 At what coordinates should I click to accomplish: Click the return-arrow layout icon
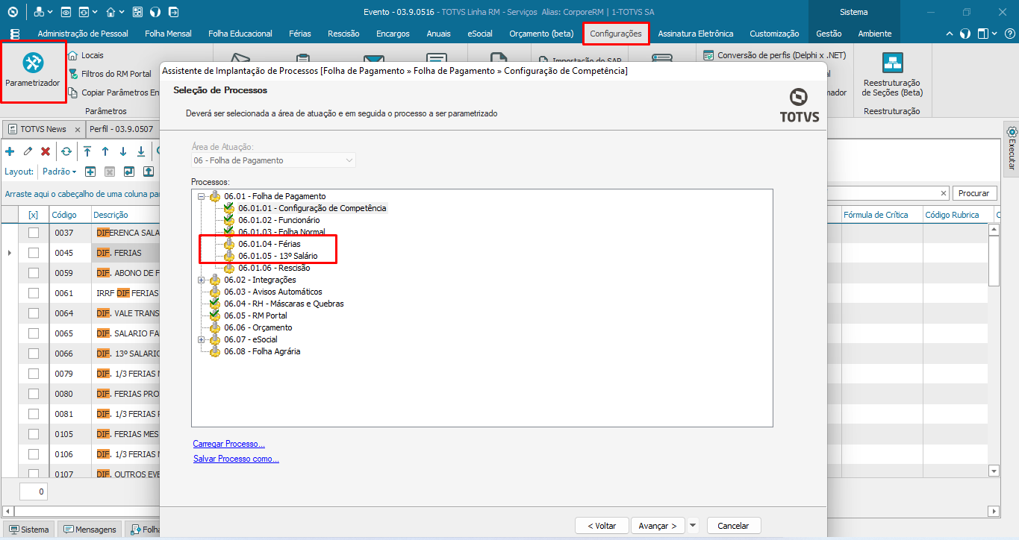click(129, 172)
